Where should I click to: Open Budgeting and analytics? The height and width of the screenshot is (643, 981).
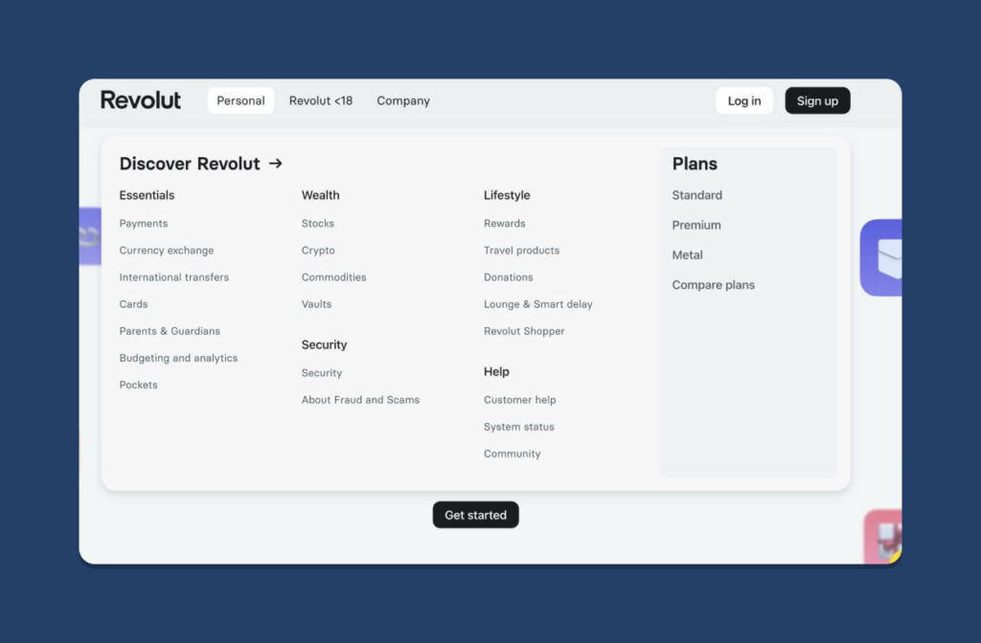click(178, 358)
